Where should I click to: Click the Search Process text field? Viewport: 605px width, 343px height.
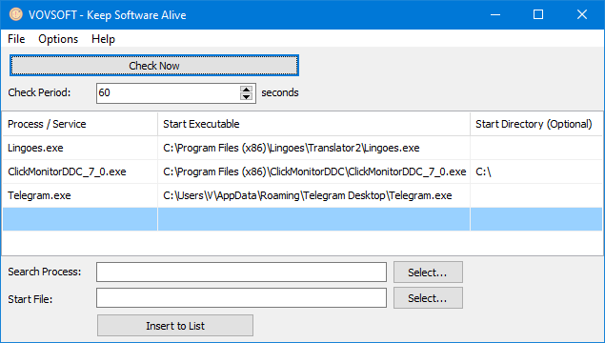[242, 272]
